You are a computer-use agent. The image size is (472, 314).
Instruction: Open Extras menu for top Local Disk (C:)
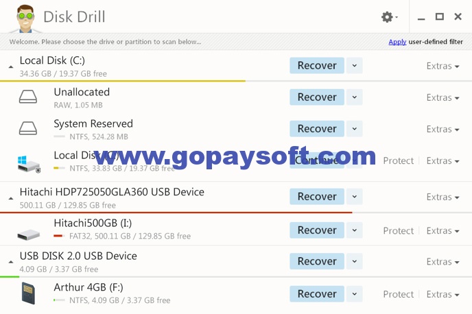[x=442, y=66]
